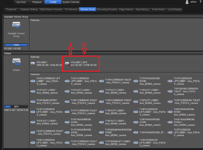Screen dimensions: 203x150
Task: Go to the Recording Schedule tab
Action: 107,10
